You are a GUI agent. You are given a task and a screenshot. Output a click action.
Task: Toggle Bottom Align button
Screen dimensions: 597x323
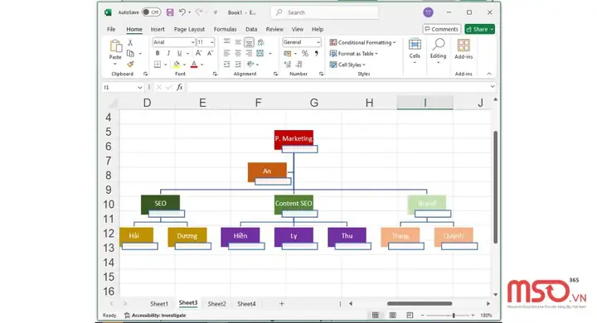249,42
